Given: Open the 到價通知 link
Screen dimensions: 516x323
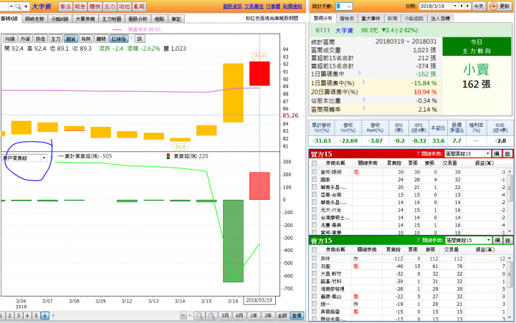Looking at the screenshot, I should click(292, 6).
